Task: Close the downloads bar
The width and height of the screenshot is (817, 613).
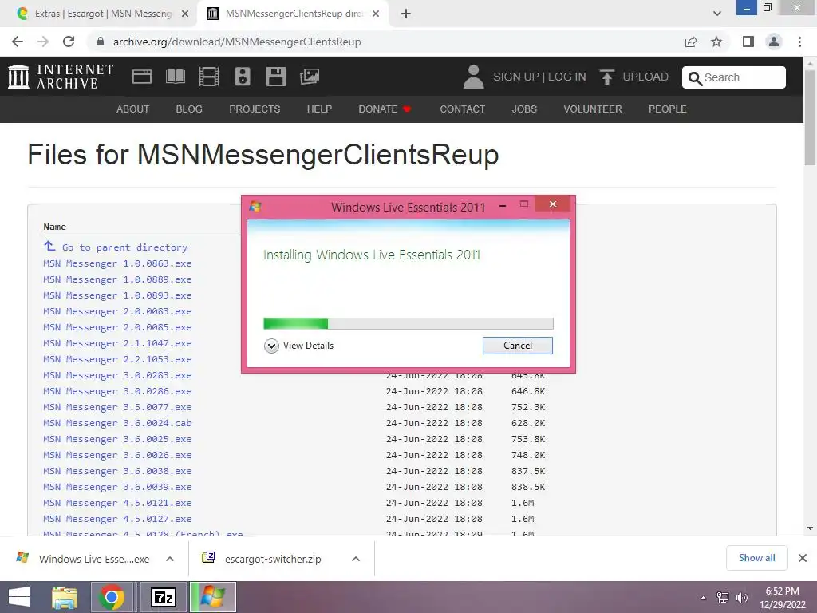Action: tap(803, 558)
